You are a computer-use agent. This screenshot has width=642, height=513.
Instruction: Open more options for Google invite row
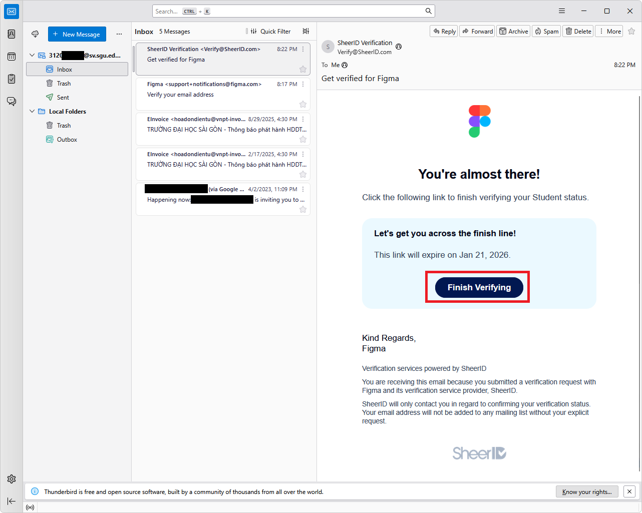point(303,189)
